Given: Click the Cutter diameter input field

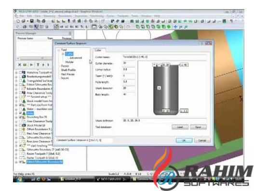Looking at the screenshot, I should tap(129, 63).
